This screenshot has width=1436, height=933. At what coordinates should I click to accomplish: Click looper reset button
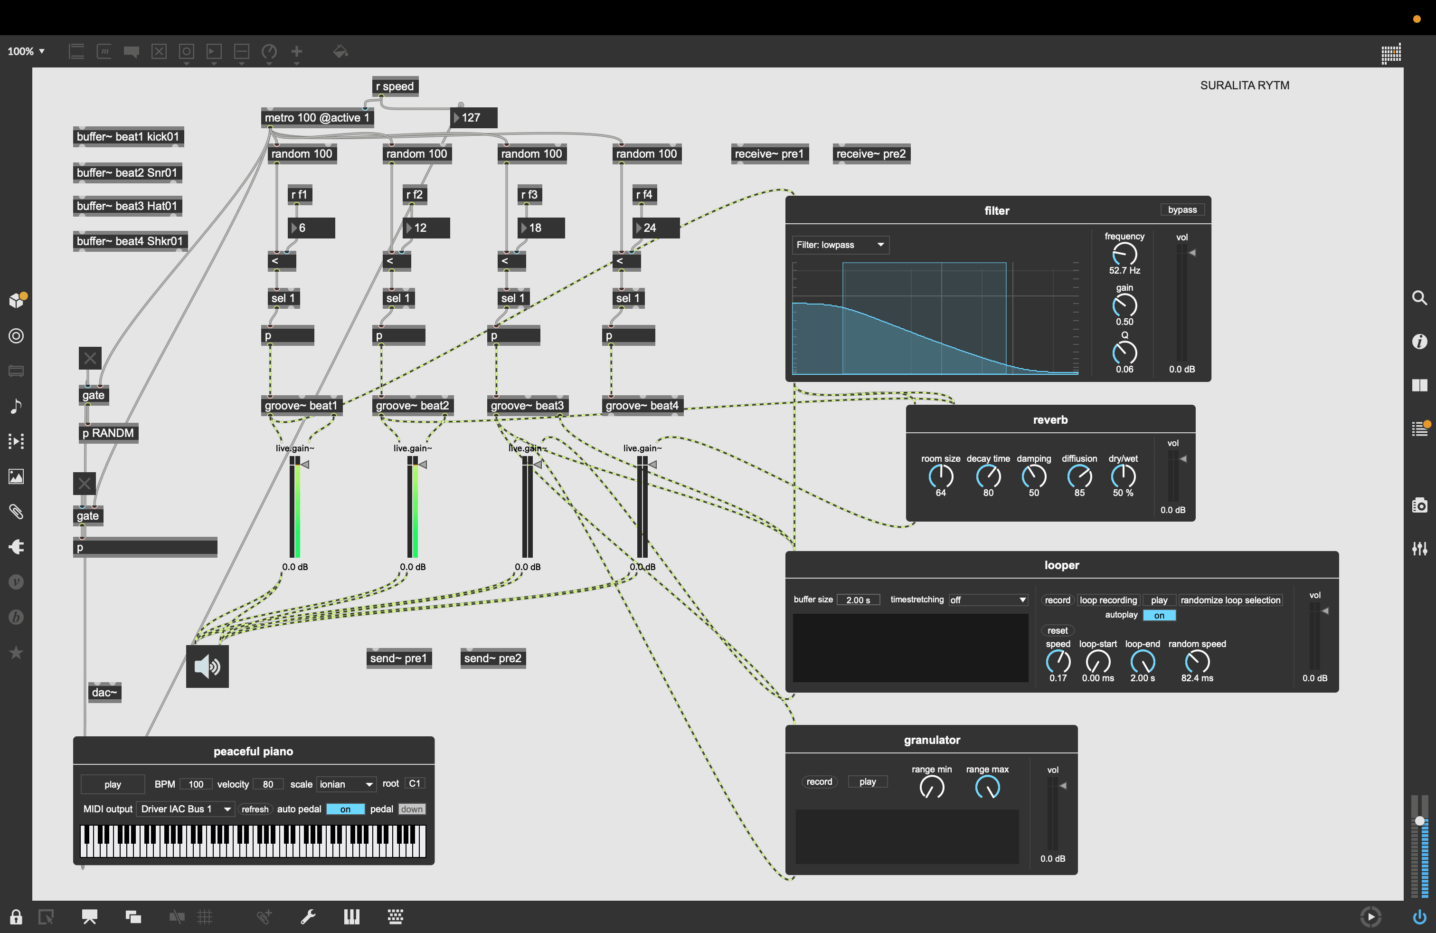tap(1057, 631)
